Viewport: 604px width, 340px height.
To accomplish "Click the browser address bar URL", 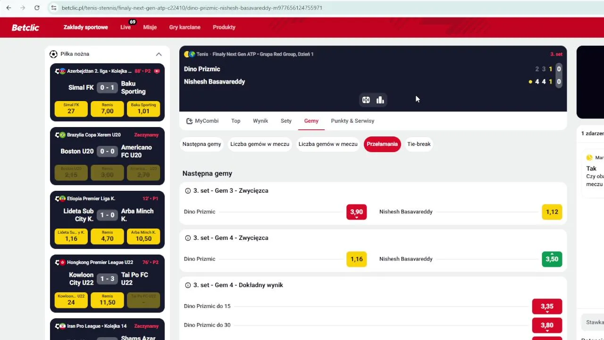I will click(x=192, y=8).
